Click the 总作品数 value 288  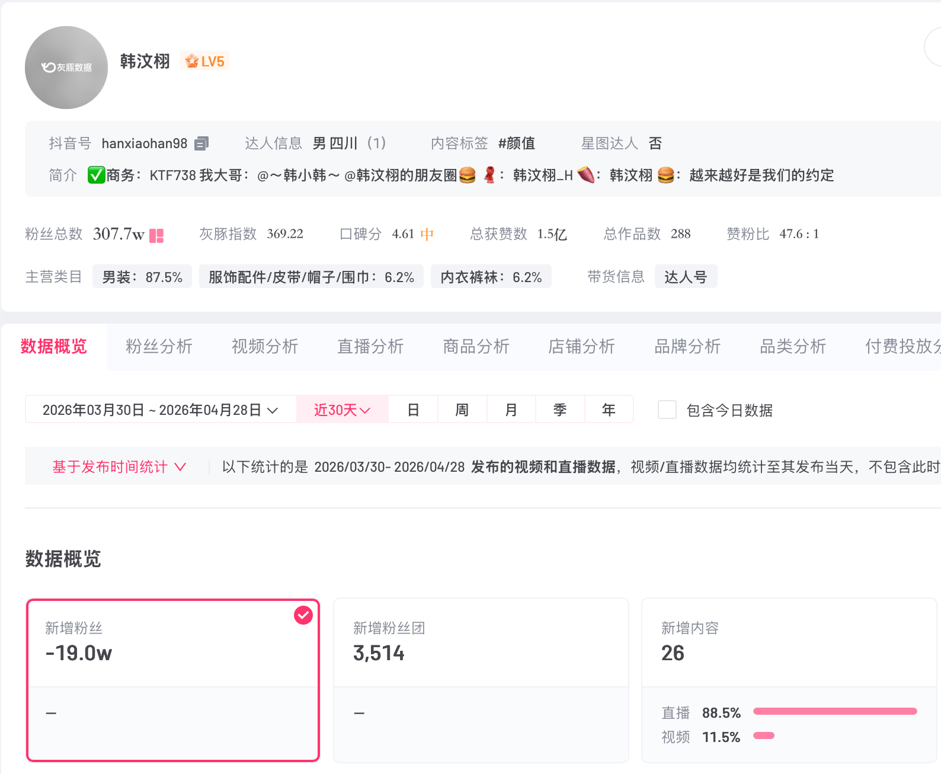[x=681, y=234]
